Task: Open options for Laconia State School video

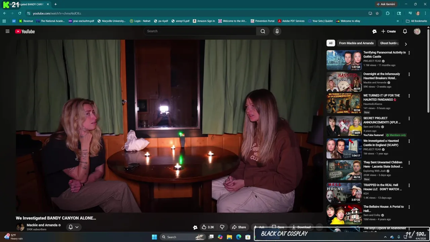Action: pyautogui.click(x=409, y=163)
